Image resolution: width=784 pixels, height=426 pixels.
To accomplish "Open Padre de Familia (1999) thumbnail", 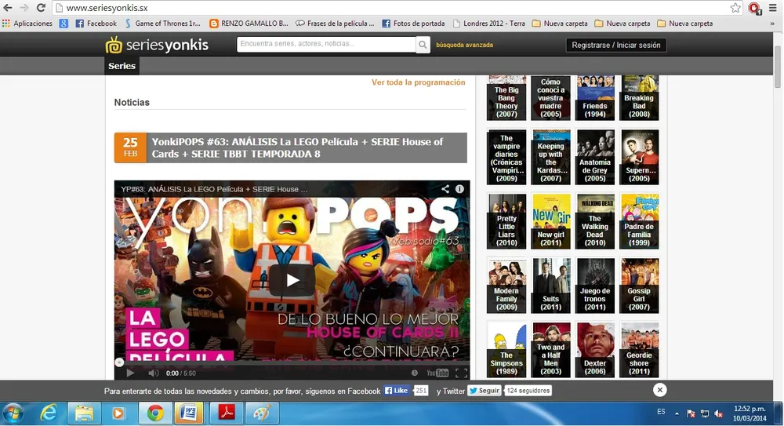I will pyautogui.click(x=639, y=221).
